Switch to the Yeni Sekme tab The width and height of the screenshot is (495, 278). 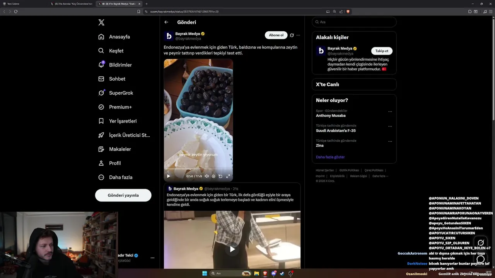coord(23,4)
